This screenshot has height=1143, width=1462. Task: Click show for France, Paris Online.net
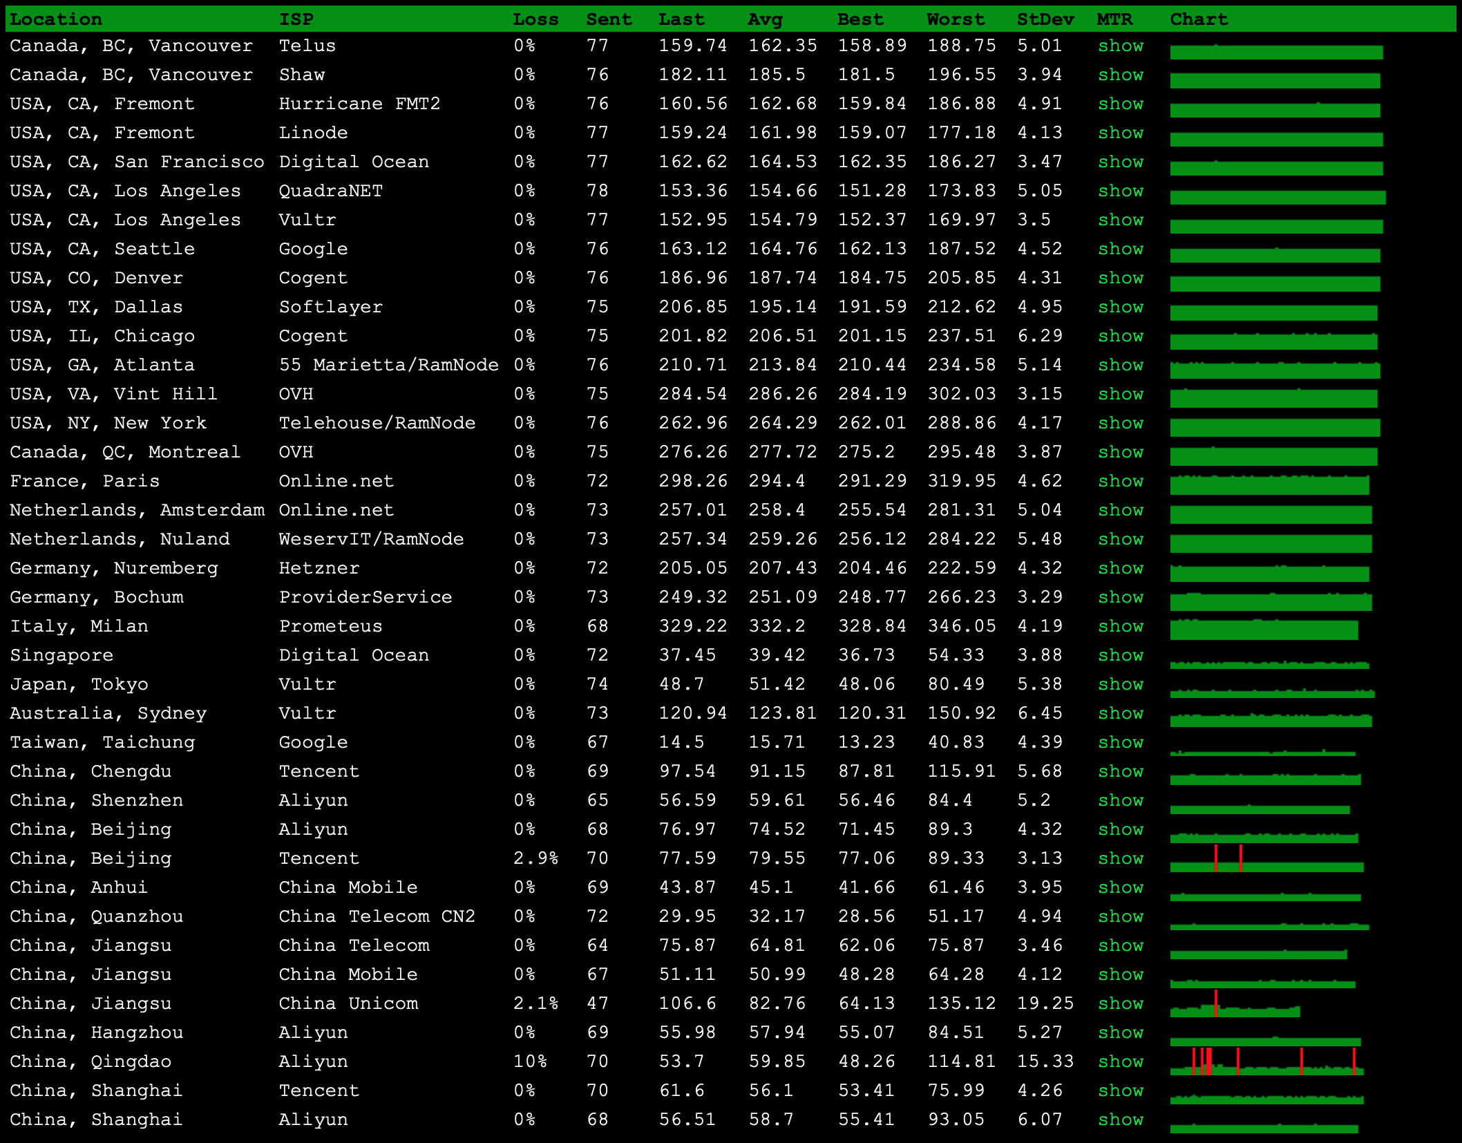pos(1121,481)
